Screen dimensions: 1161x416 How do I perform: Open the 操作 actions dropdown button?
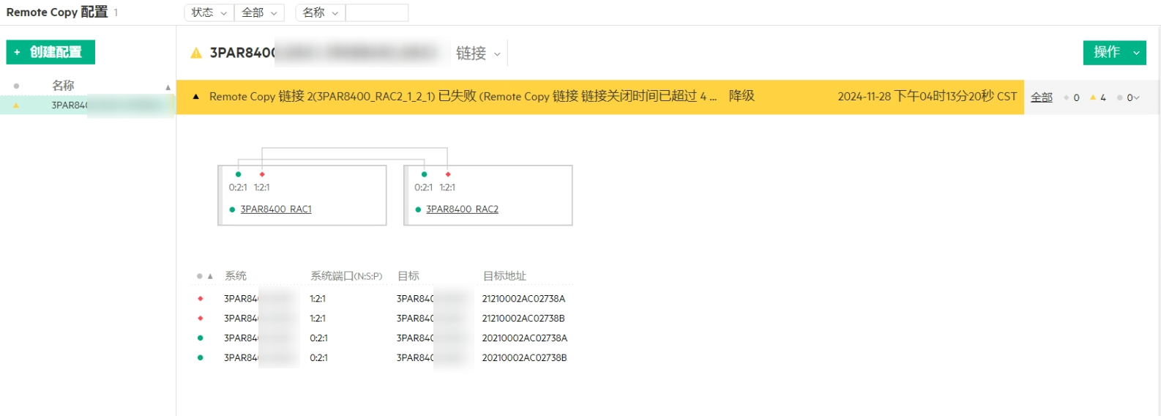1114,52
